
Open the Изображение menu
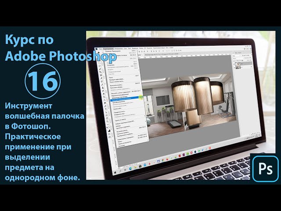119,49
